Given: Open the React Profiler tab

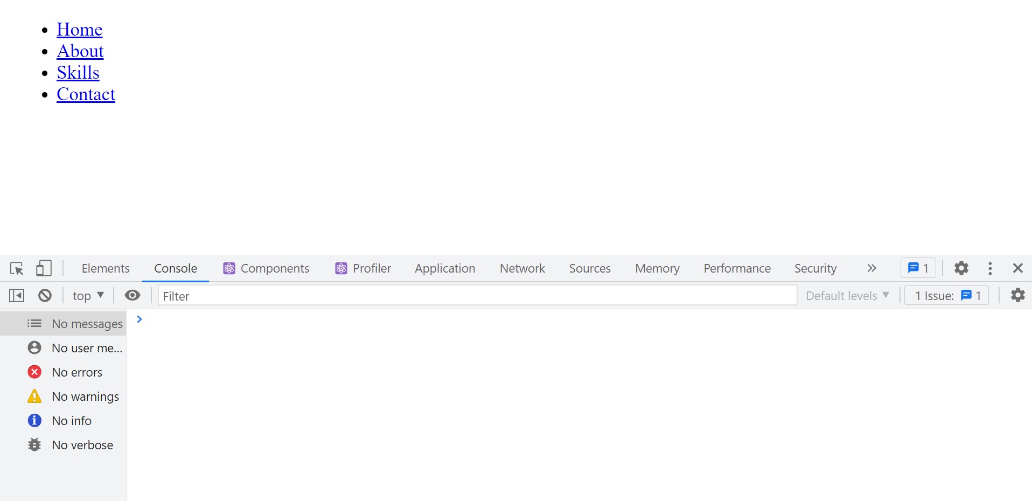Looking at the screenshot, I should click(363, 268).
